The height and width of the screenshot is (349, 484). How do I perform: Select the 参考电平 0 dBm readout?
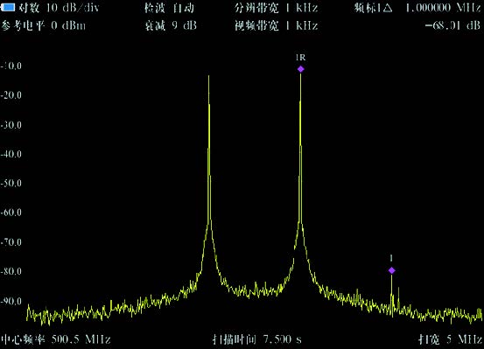click(44, 25)
